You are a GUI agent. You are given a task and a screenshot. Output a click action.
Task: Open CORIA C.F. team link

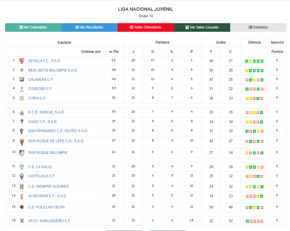pos(37,98)
